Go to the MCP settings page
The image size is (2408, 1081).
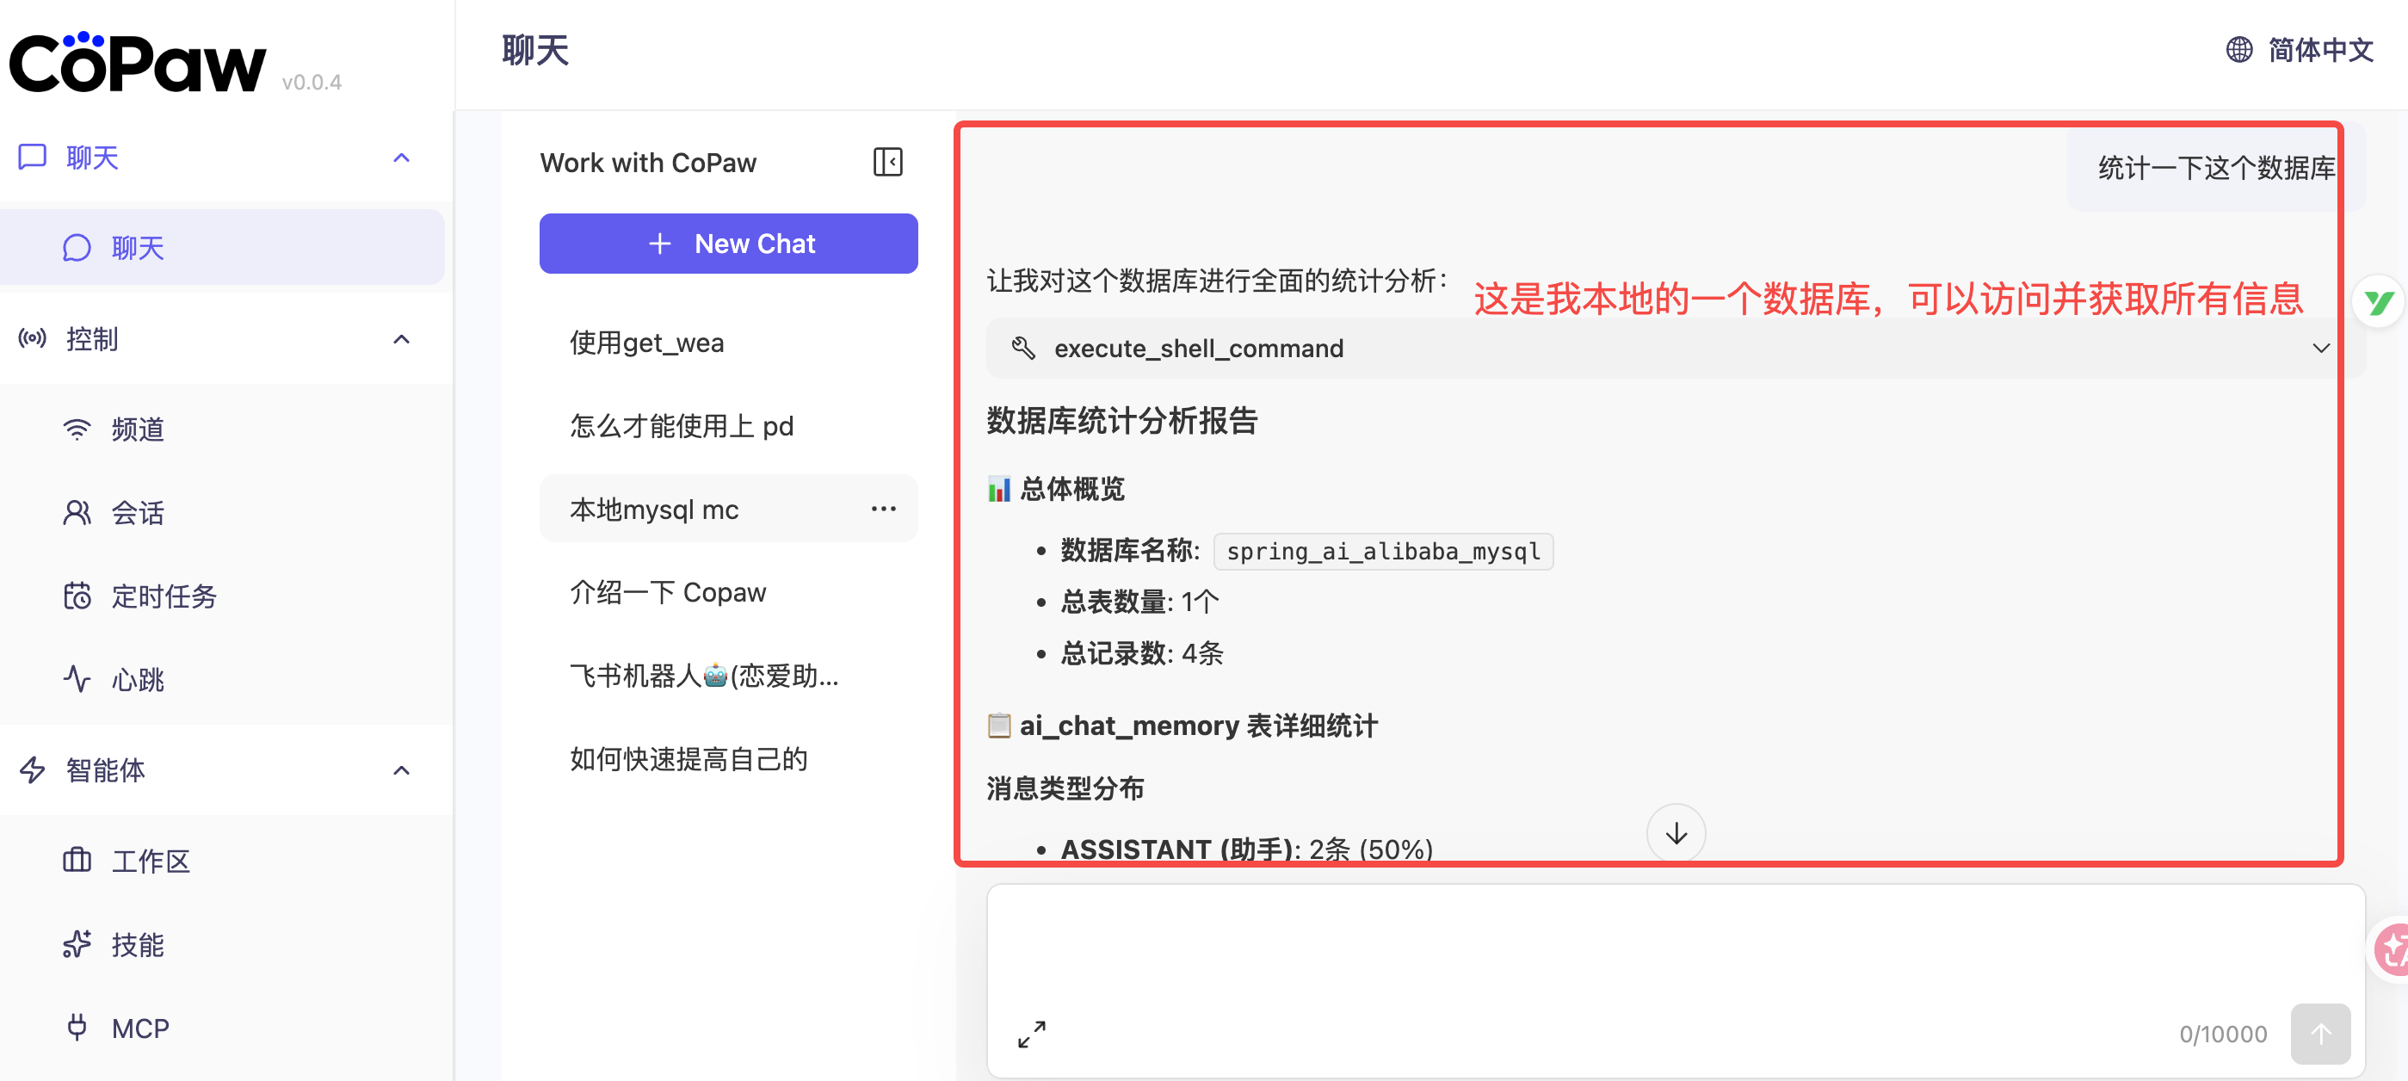[x=140, y=1028]
